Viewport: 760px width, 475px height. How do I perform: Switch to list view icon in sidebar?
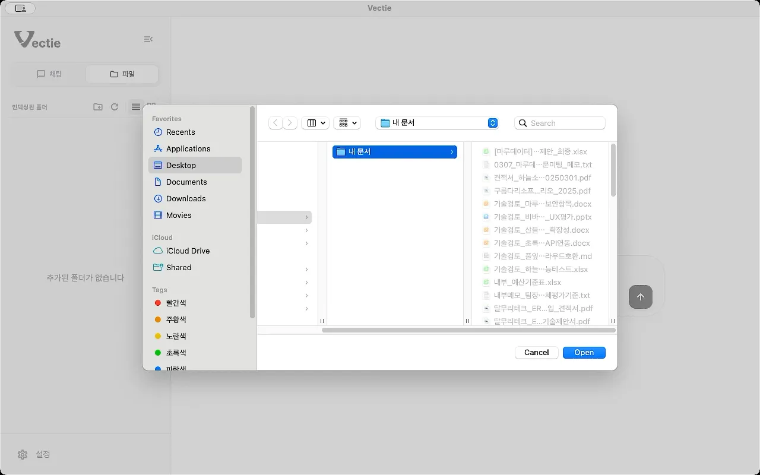pos(136,107)
